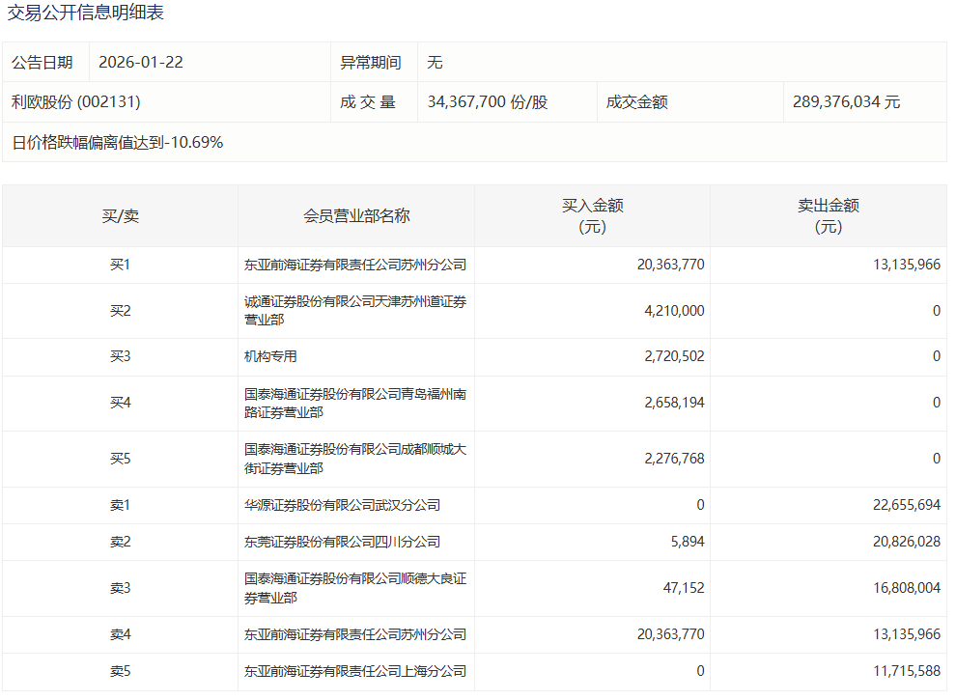
Task: Open 诚通证券天津苏州道证券营业部 entry
Action: point(355,311)
